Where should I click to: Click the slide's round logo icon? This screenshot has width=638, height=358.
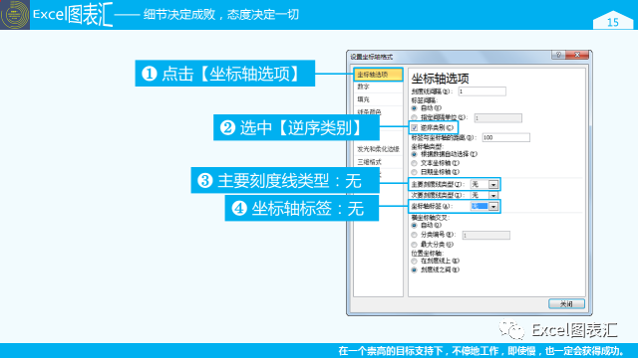[15, 15]
